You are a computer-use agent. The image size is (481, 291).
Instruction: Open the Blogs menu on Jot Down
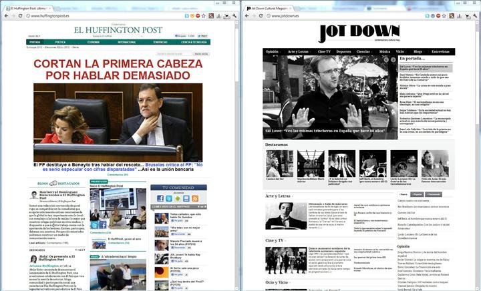click(418, 51)
